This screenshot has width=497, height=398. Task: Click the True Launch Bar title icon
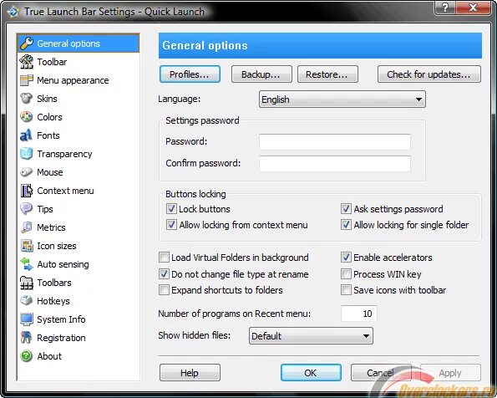tap(13, 12)
